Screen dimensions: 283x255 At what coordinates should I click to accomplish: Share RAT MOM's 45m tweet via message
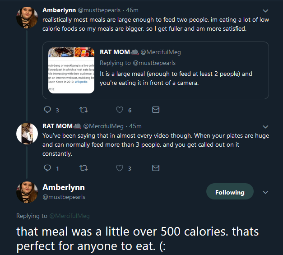(x=156, y=168)
